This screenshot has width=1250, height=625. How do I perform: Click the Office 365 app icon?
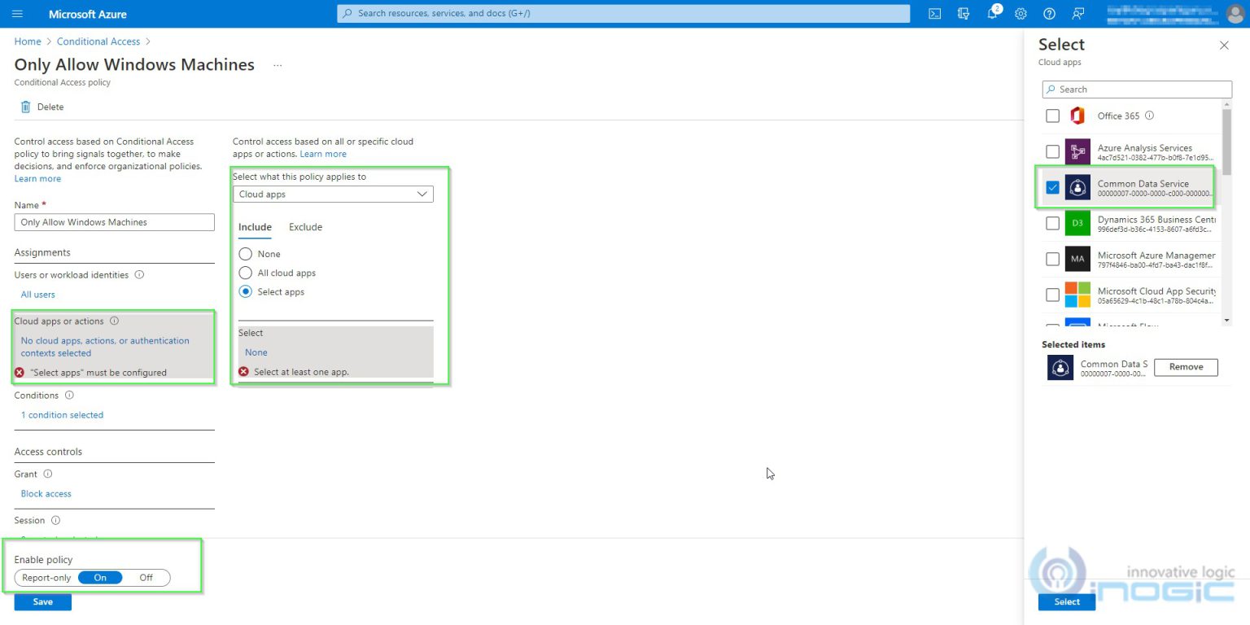coord(1077,116)
